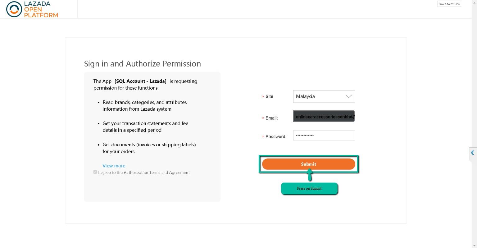The image size is (477, 248).
Task: Open the Malaysia site selection box
Action: click(x=320, y=96)
